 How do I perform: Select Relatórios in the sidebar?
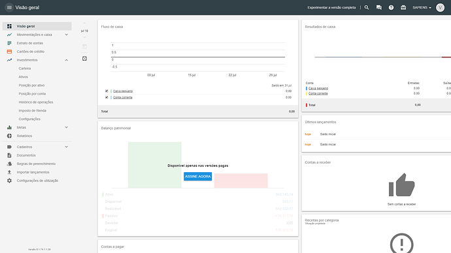[24, 136]
